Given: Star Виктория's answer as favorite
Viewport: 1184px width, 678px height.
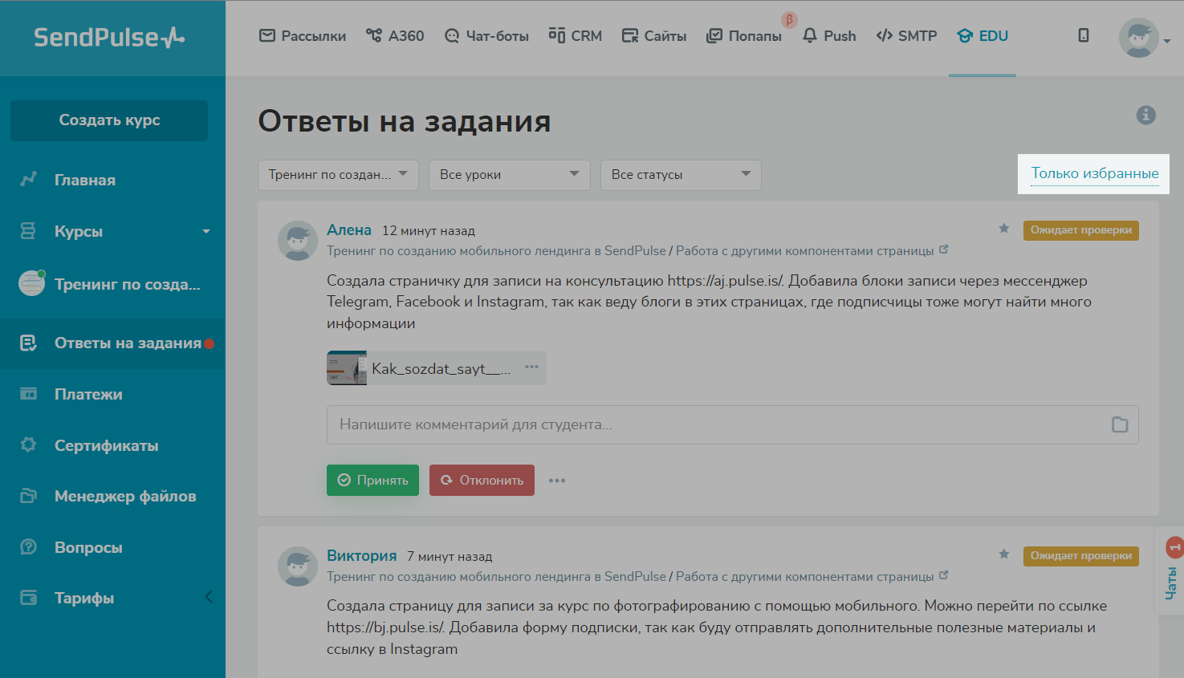Looking at the screenshot, I should click(1003, 554).
